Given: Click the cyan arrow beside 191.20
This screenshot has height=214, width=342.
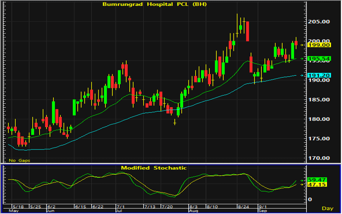Looking at the screenshot, I should pyautogui.click(x=302, y=75).
